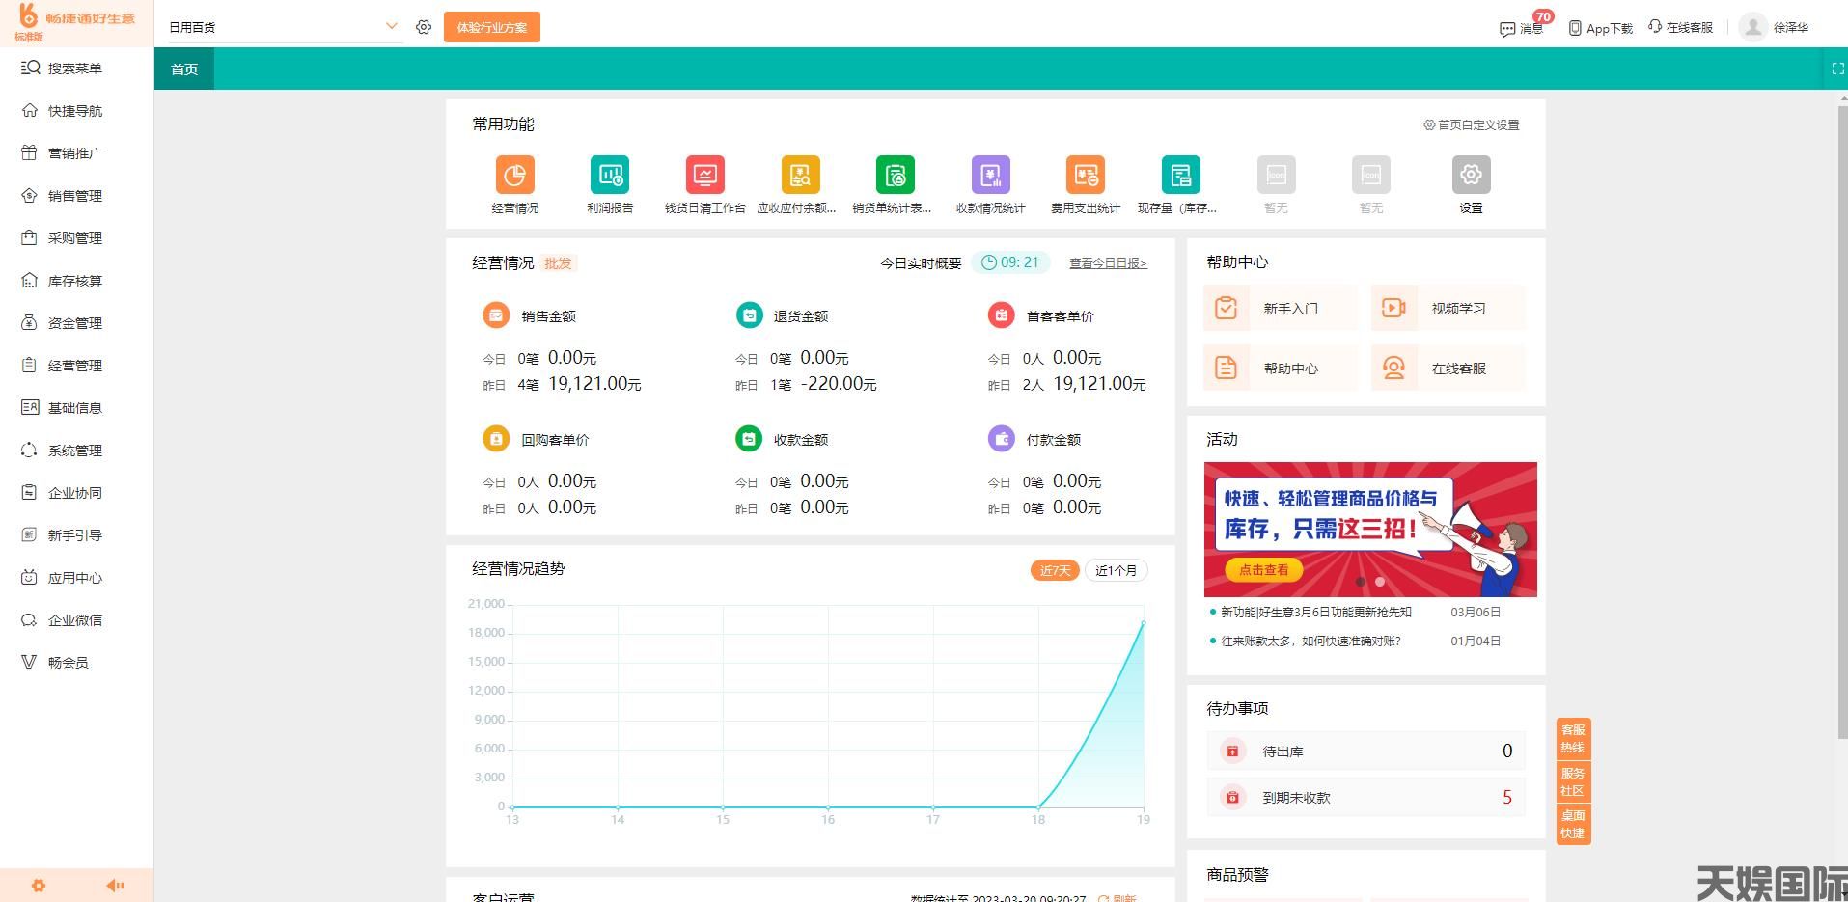
Task: Click the 新手入门 help card icon
Action: click(x=1226, y=308)
